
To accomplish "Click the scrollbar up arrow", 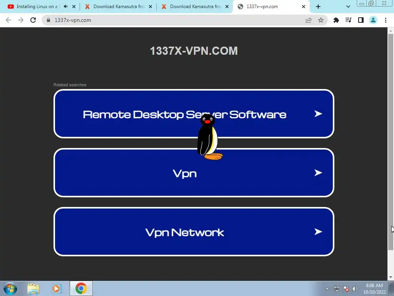I will pos(391,31).
